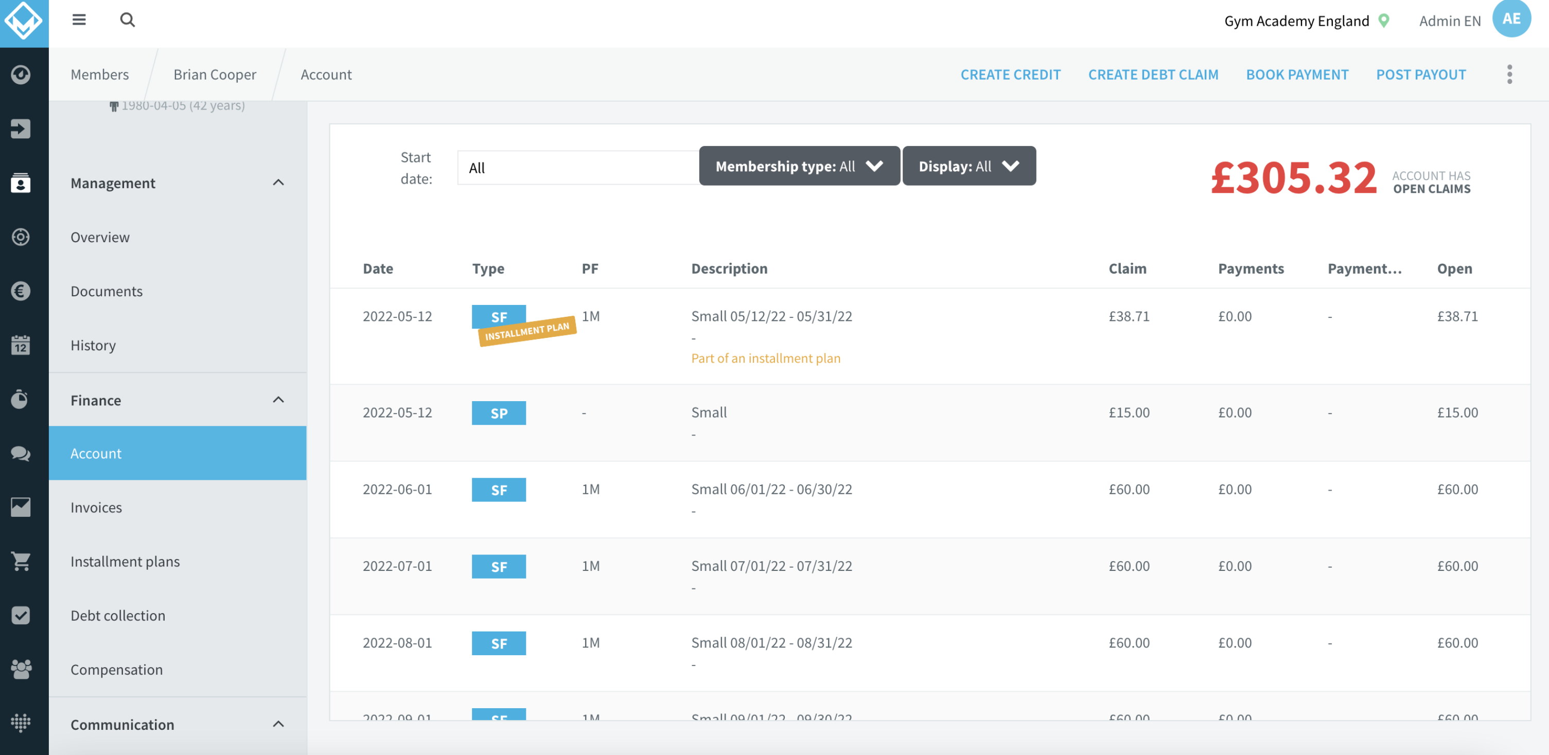Click the search magnifier icon
This screenshot has width=1549, height=755.
pos(128,20)
